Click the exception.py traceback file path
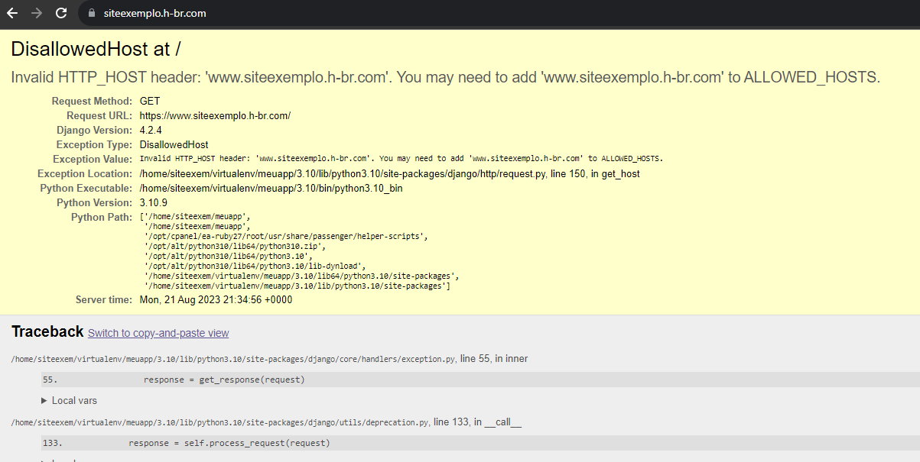 [x=234, y=359]
